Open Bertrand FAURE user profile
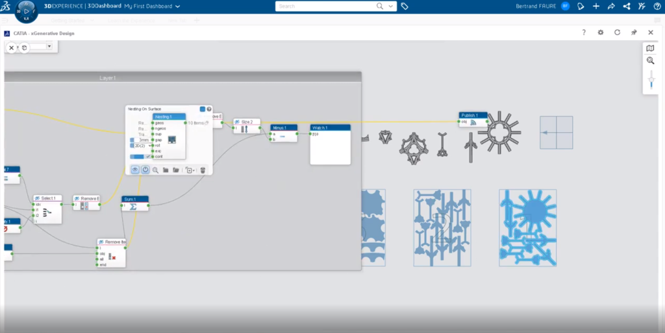This screenshot has width=665, height=333. point(536,6)
